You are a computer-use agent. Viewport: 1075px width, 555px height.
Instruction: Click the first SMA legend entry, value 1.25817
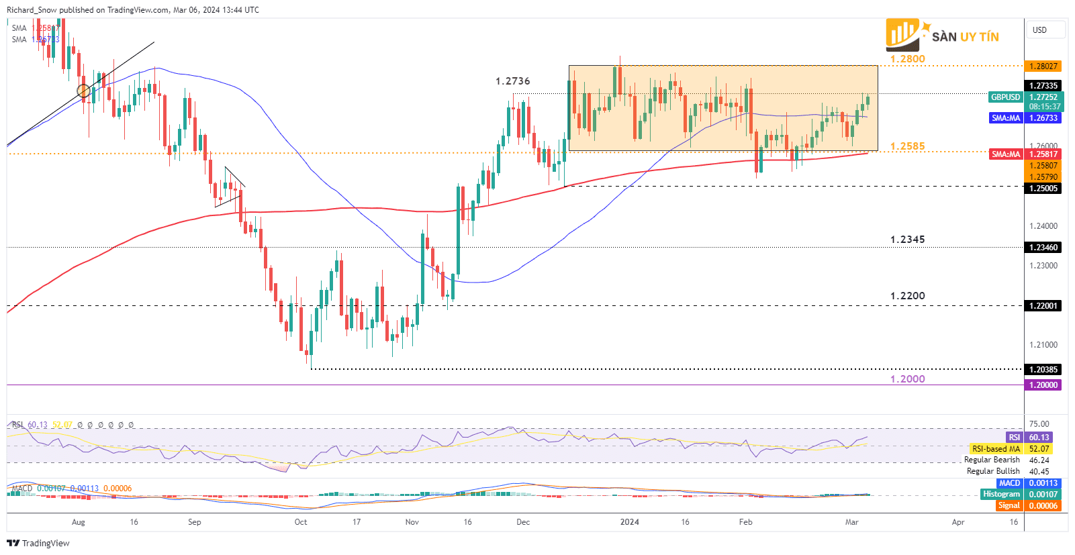click(36, 28)
